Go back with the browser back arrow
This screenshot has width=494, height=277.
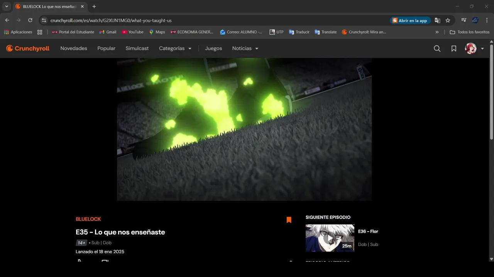pyautogui.click(x=7, y=20)
